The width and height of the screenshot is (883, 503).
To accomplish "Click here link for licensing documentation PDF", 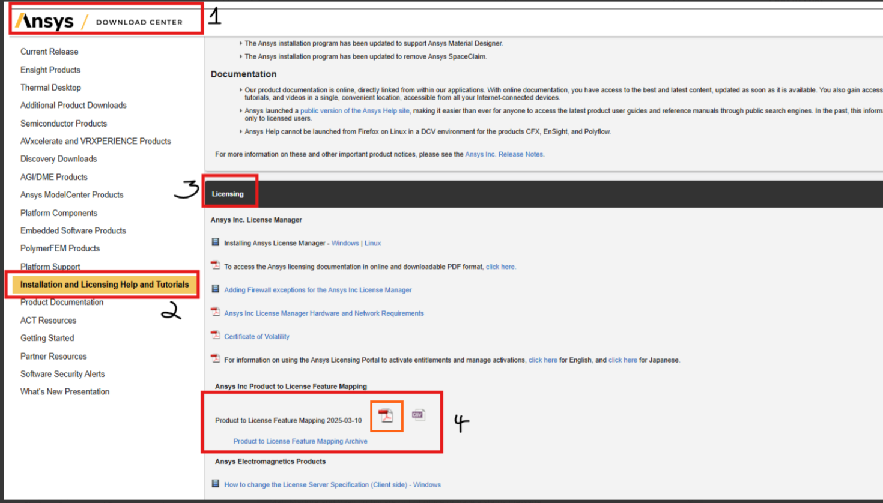I will pyautogui.click(x=500, y=267).
